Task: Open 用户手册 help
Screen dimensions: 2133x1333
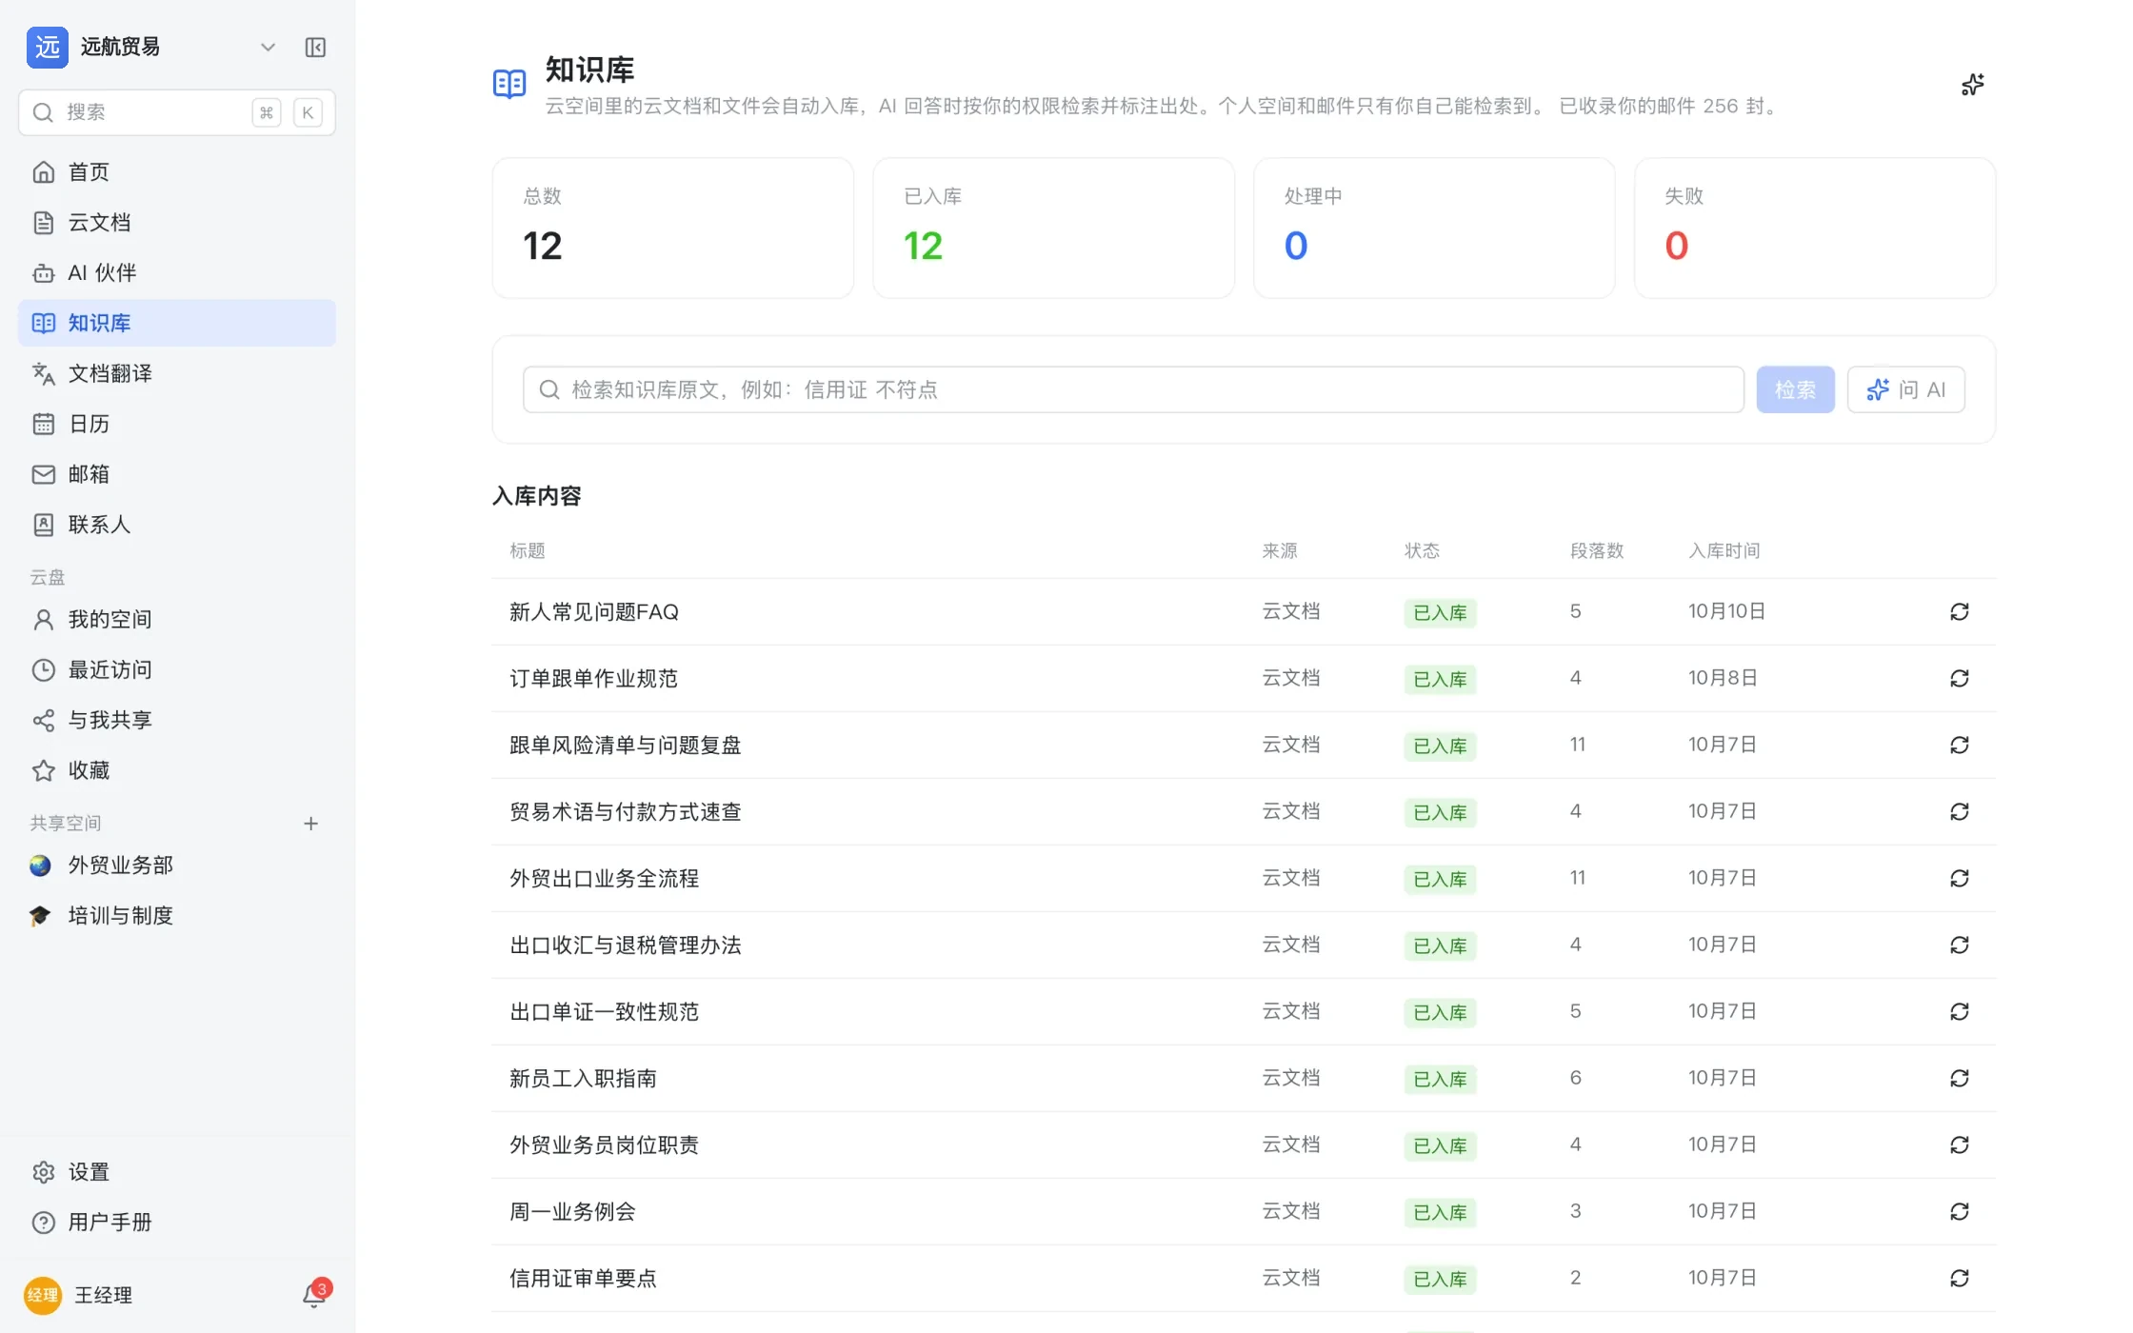Action: [x=177, y=1223]
